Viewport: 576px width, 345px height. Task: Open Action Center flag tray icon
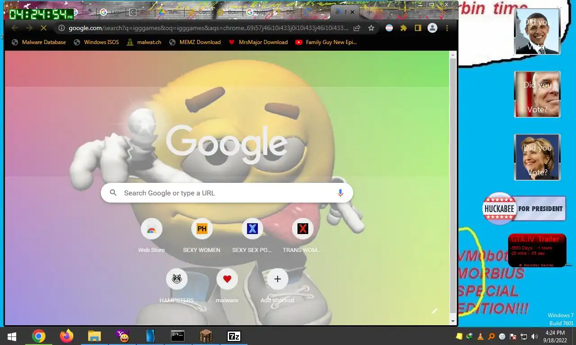pyautogui.click(x=513, y=336)
